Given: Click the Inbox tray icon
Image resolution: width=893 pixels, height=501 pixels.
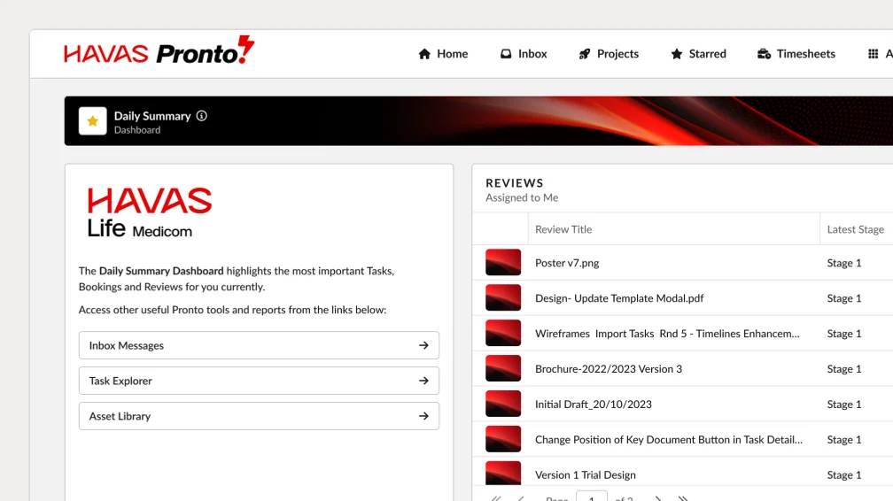Looking at the screenshot, I should (x=506, y=54).
